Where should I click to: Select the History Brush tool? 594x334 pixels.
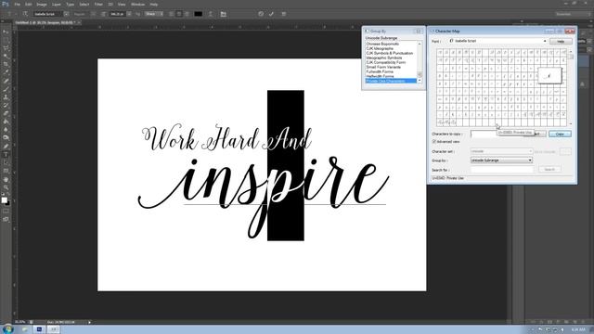click(x=6, y=105)
